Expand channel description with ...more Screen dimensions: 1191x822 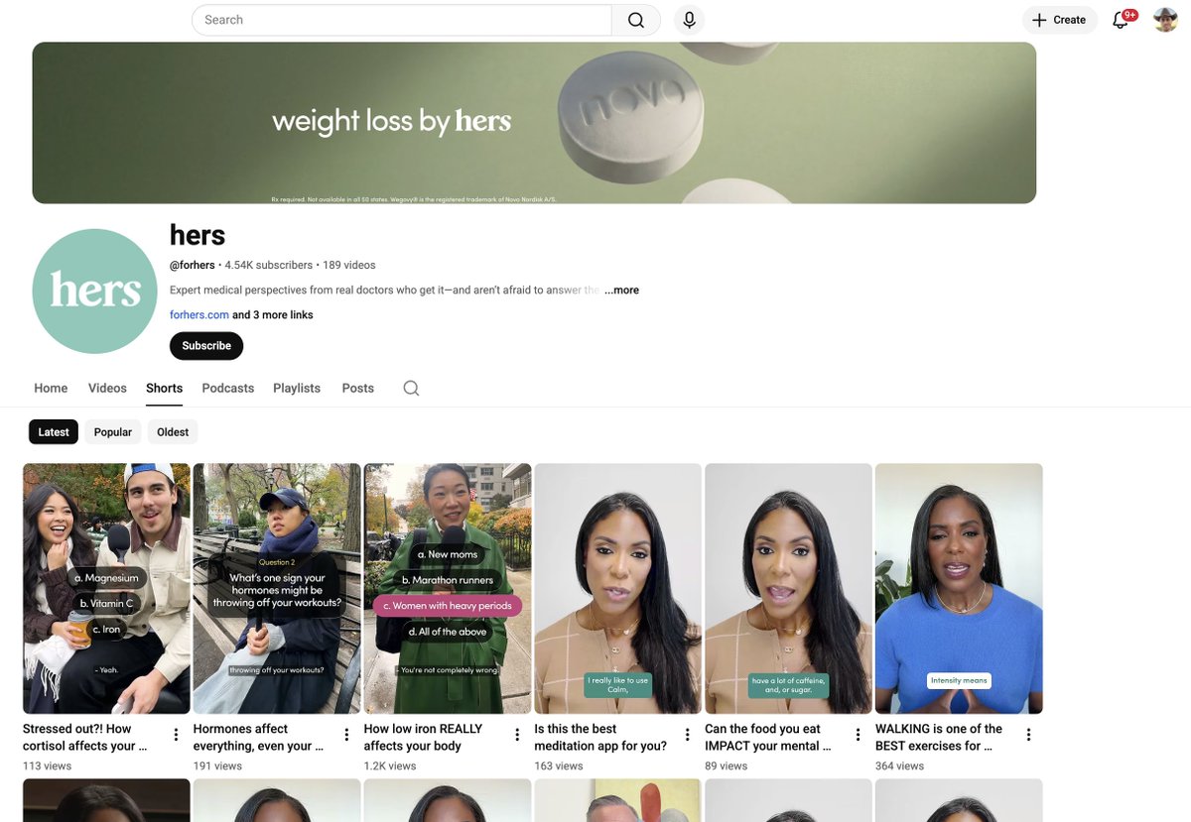tap(622, 291)
